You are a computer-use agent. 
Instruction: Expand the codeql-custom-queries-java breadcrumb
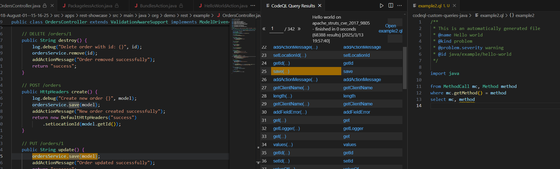440,16
